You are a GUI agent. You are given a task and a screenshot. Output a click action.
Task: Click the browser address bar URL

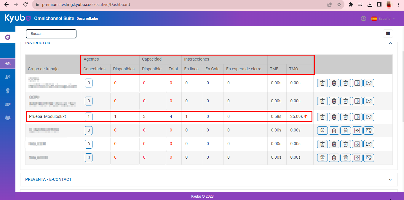point(86,5)
